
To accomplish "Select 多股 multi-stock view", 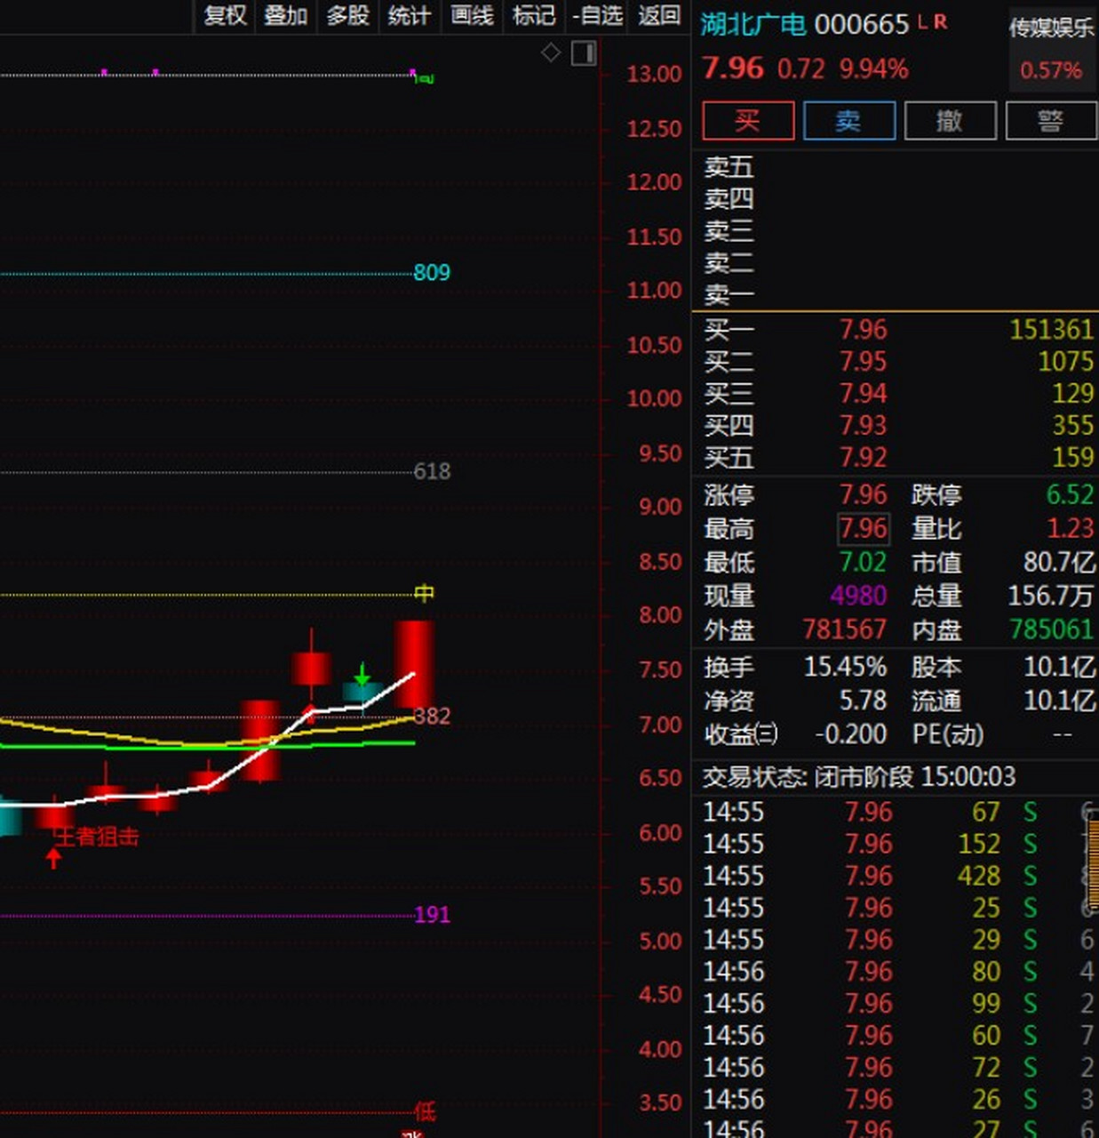I will (x=347, y=15).
